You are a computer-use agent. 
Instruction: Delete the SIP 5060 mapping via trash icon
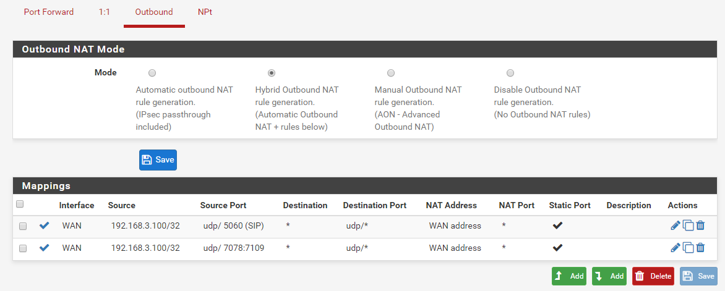[700, 226]
